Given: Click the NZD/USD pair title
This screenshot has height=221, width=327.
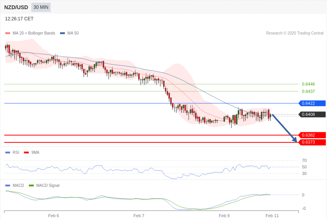Looking at the screenshot, I should [x=16, y=8].
